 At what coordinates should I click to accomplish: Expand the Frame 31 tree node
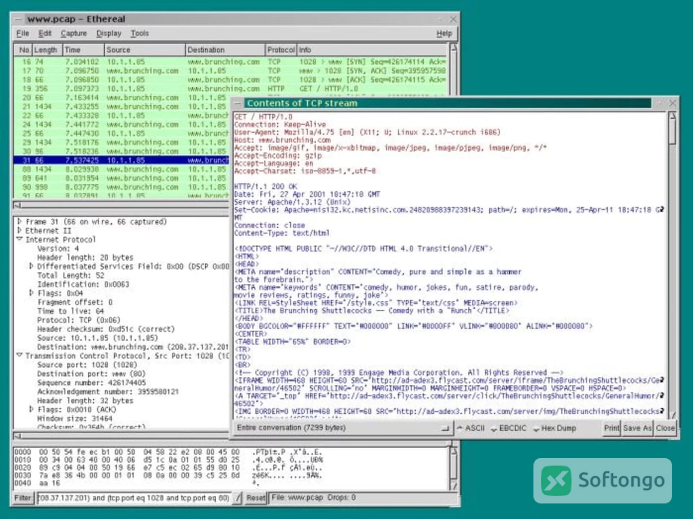19,221
